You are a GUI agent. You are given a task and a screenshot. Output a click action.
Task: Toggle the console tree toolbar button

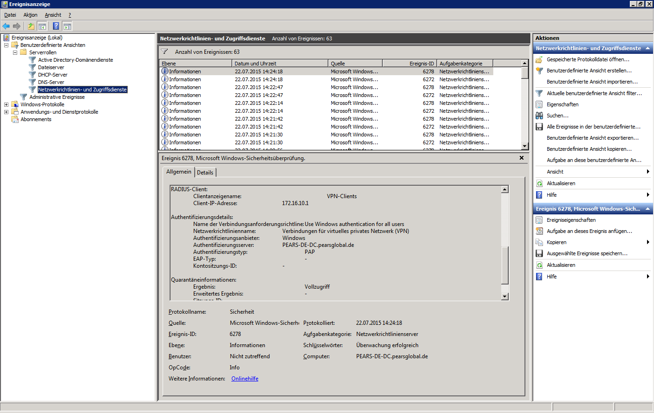pyautogui.click(x=42, y=26)
